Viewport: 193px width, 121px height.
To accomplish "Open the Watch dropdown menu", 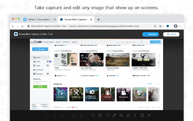I will coord(59,42).
